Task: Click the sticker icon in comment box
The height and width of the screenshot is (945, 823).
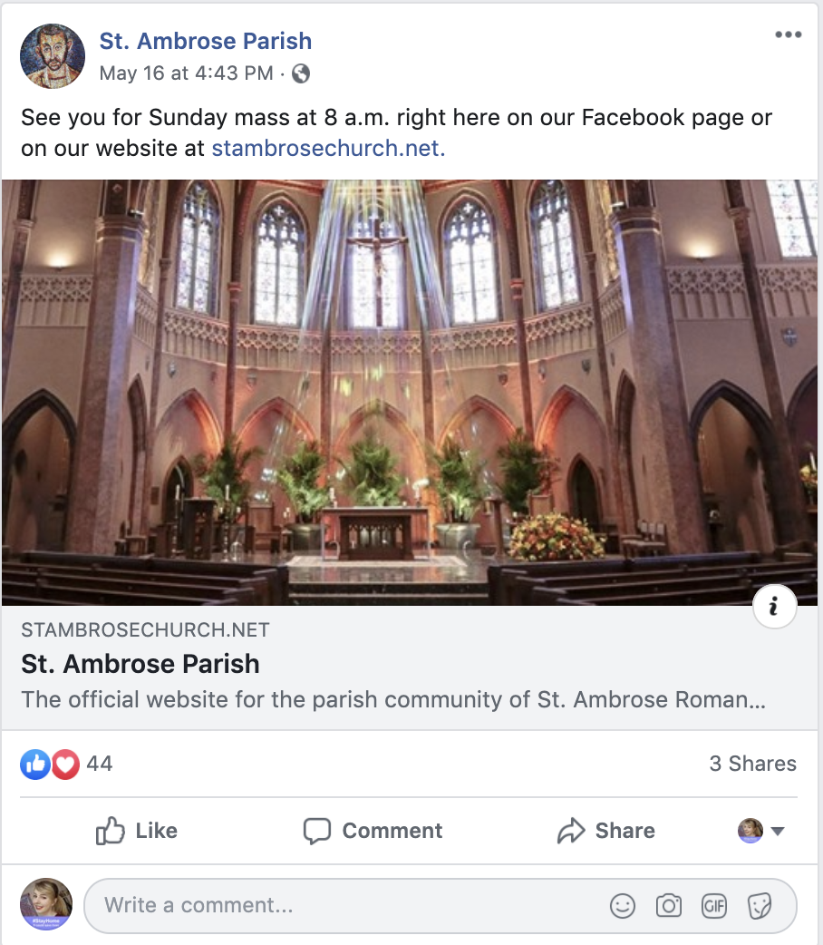Action: click(760, 905)
